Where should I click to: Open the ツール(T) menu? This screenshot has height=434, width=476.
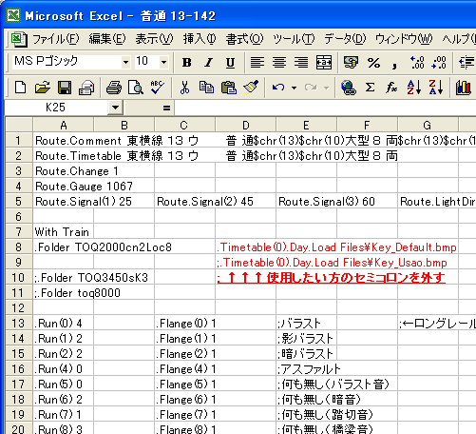(294, 39)
